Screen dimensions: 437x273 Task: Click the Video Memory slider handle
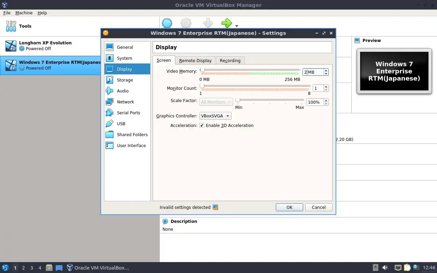[202, 70]
